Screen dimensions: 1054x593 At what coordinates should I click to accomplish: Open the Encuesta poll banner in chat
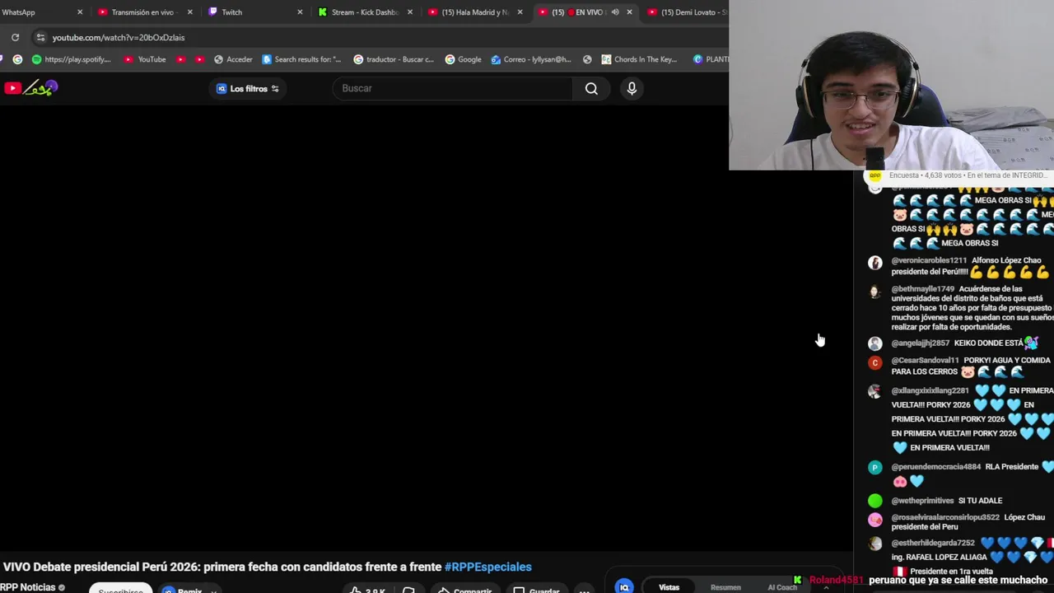point(958,175)
